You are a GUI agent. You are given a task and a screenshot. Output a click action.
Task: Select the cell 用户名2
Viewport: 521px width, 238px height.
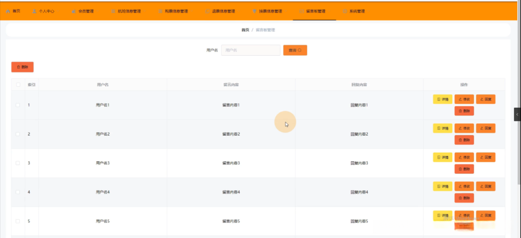103,134
